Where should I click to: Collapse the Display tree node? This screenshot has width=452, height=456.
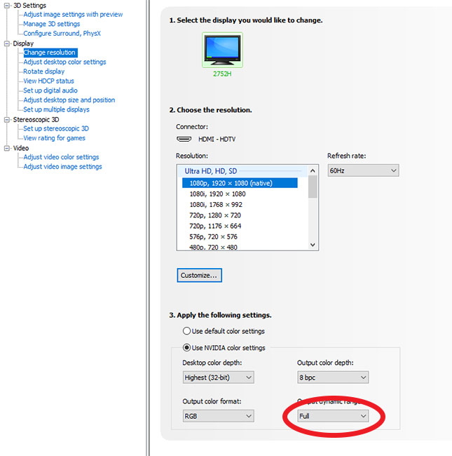7,43
